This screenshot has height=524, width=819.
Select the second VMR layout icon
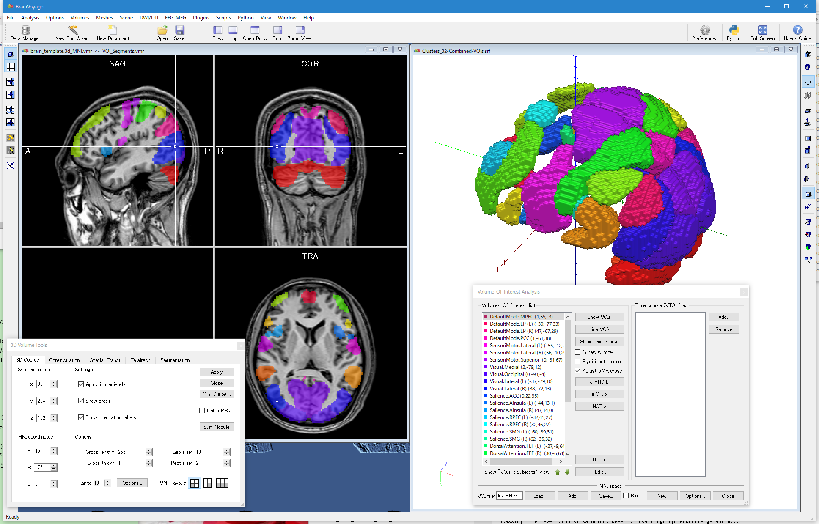207,483
